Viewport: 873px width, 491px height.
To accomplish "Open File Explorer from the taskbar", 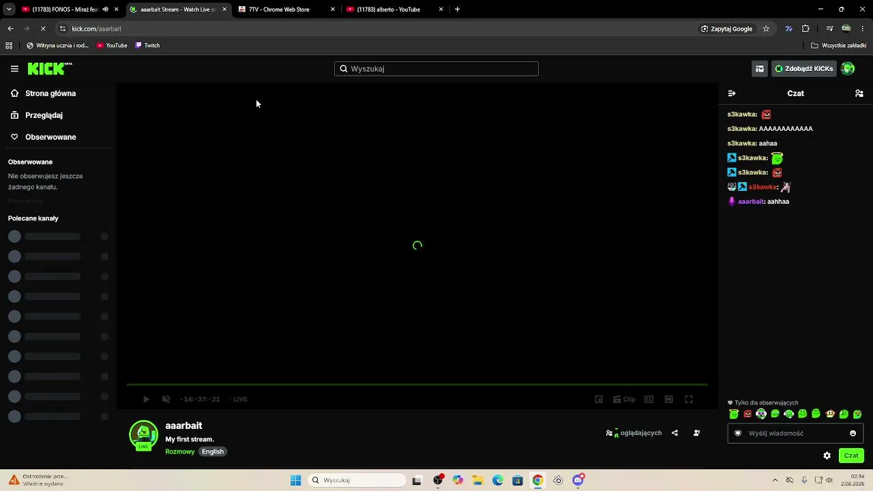I will [477, 480].
